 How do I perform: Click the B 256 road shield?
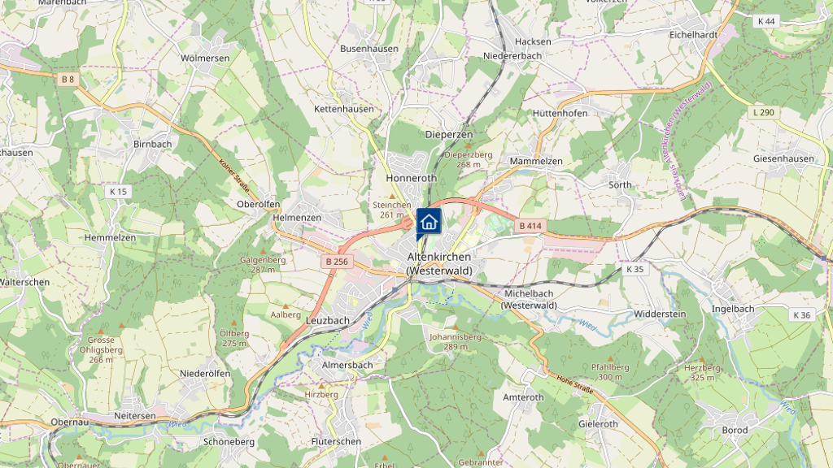(x=338, y=261)
